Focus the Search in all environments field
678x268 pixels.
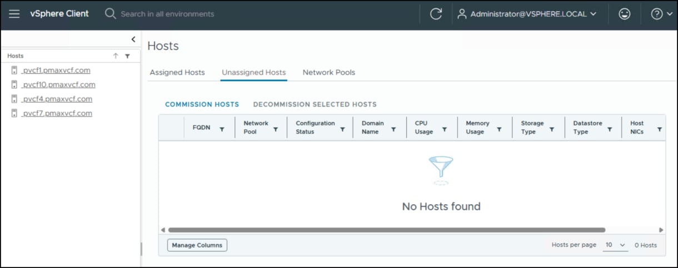[167, 14]
